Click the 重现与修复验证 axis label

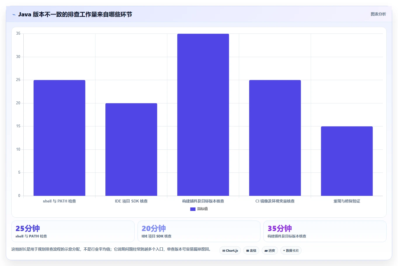(x=347, y=201)
